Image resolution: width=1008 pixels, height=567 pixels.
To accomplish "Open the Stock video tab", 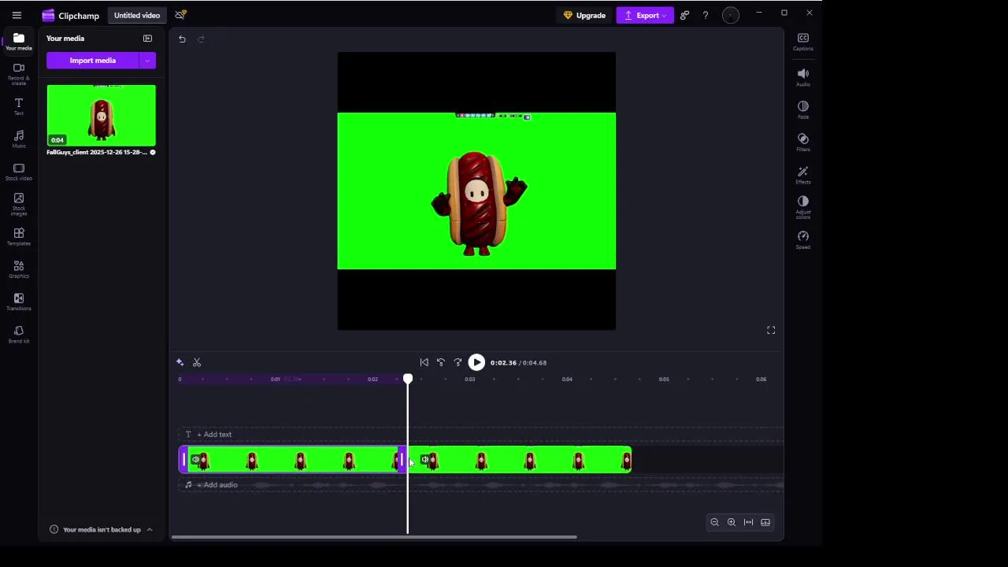I will coord(19,172).
